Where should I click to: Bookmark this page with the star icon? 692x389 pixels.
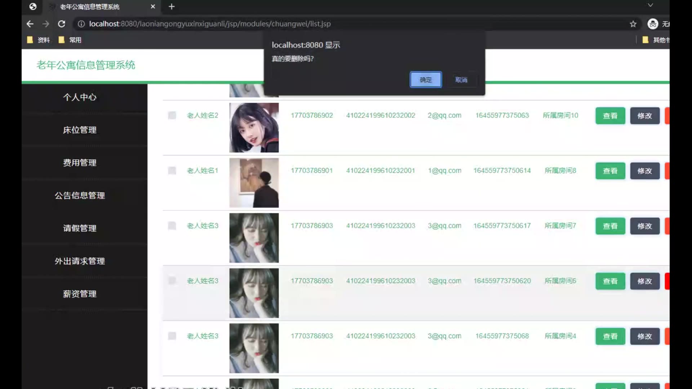pos(633,24)
